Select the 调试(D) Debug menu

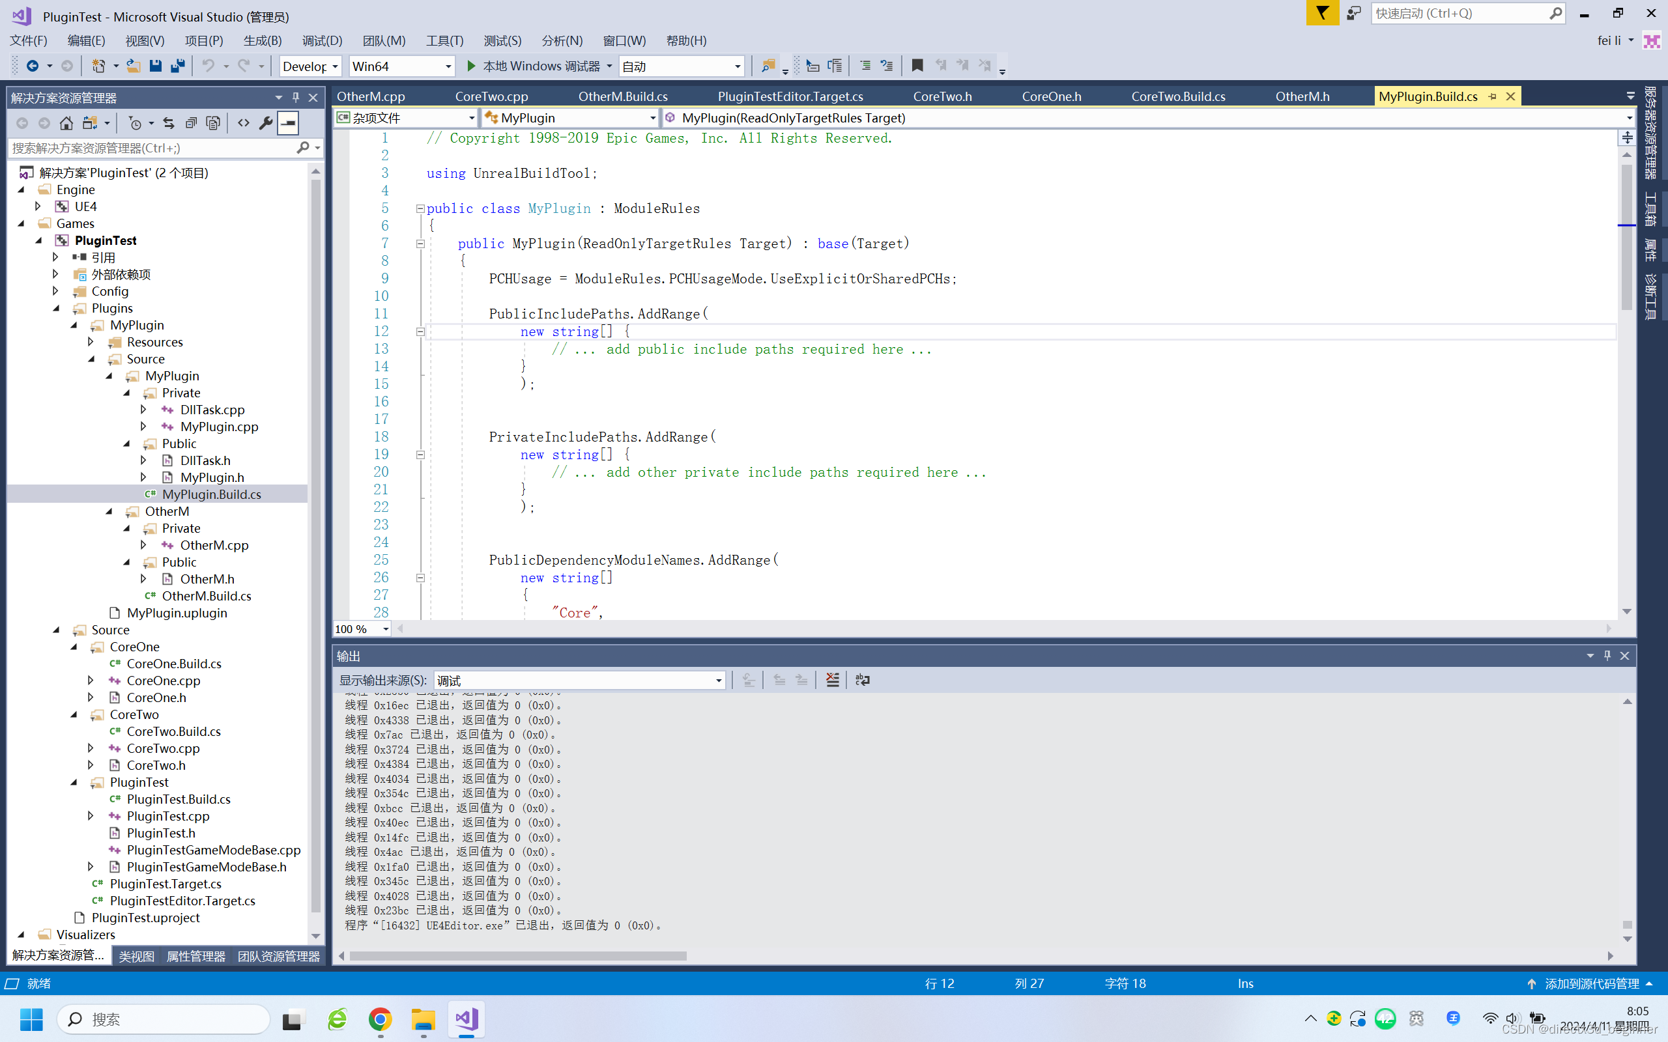click(317, 40)
